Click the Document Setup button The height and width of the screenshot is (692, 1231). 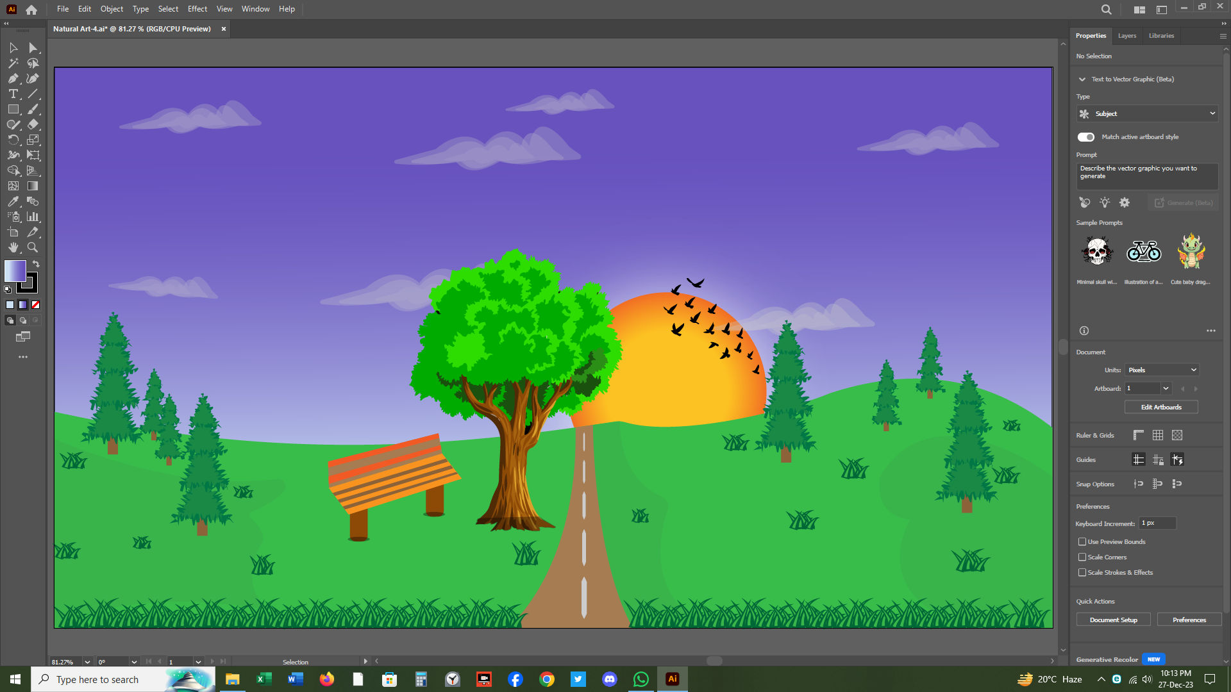1114,620
